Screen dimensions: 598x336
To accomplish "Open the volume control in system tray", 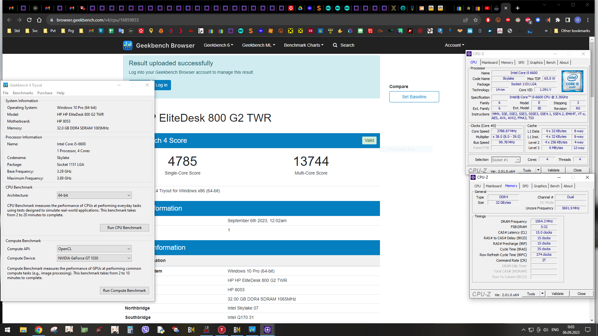I will point(546,330).
